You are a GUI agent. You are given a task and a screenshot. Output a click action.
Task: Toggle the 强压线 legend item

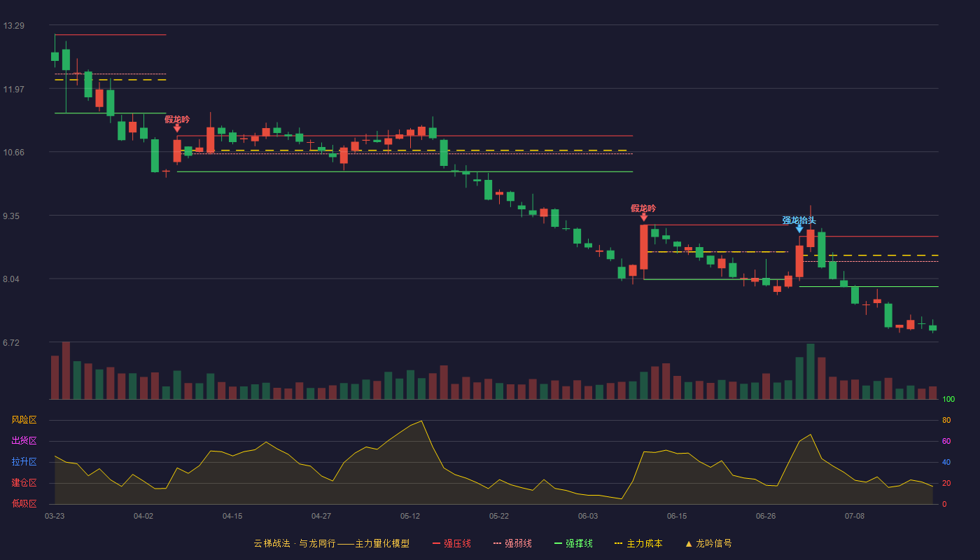click(x=451, y=543)
